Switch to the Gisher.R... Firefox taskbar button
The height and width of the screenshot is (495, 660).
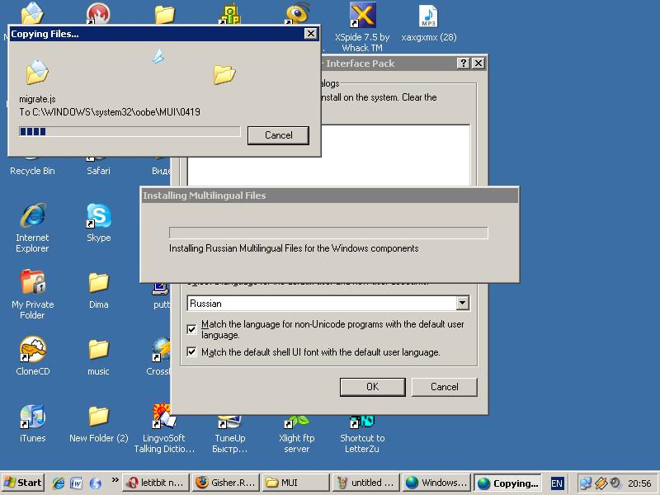pyautogui.click(x=225, y=483)
